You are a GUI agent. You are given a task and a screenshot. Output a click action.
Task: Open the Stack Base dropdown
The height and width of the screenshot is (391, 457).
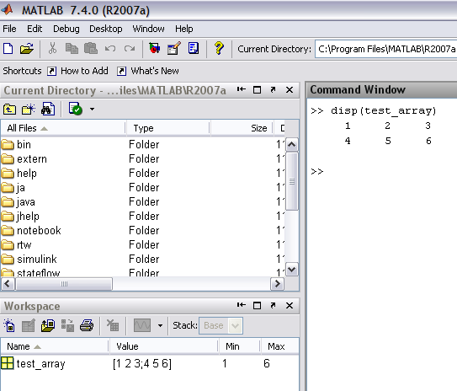click(x=221, y=325)
